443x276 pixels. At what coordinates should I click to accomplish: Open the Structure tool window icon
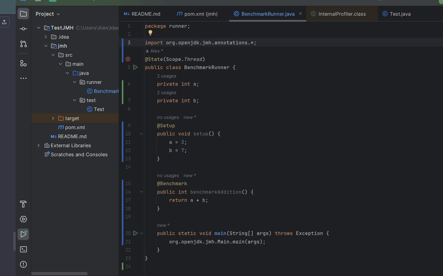tap(23, 63)
